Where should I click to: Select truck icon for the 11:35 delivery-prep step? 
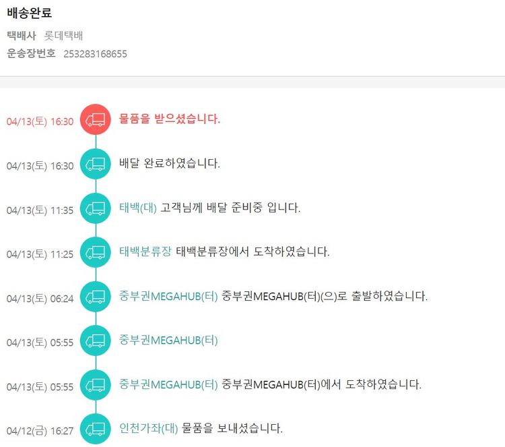(x=96, y=208)
